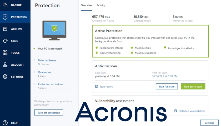Open SYNC from the sidebar menu
The image size is (221, 126).
click(15, 41)
